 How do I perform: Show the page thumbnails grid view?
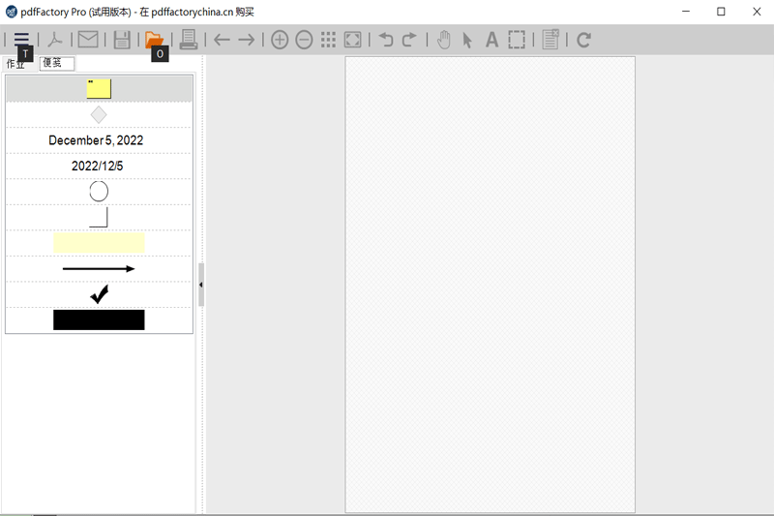pyautogui.click(x=328, y=40)
